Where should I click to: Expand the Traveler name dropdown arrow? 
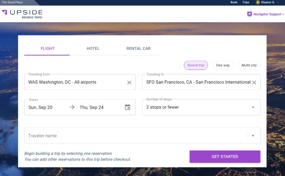click(x=253, y=136)
